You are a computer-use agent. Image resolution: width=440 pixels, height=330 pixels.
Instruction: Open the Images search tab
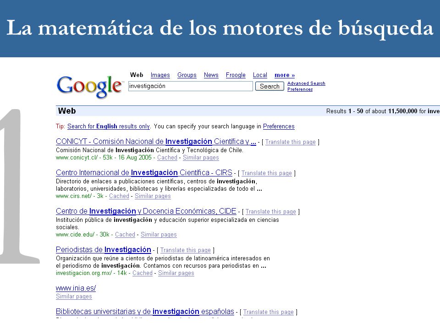(x=160, y=75)
